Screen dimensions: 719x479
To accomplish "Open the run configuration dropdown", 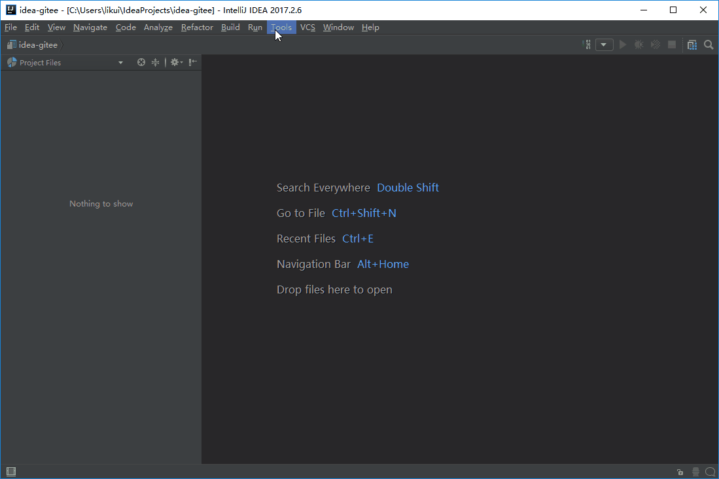I will click(x=605, y=44).
